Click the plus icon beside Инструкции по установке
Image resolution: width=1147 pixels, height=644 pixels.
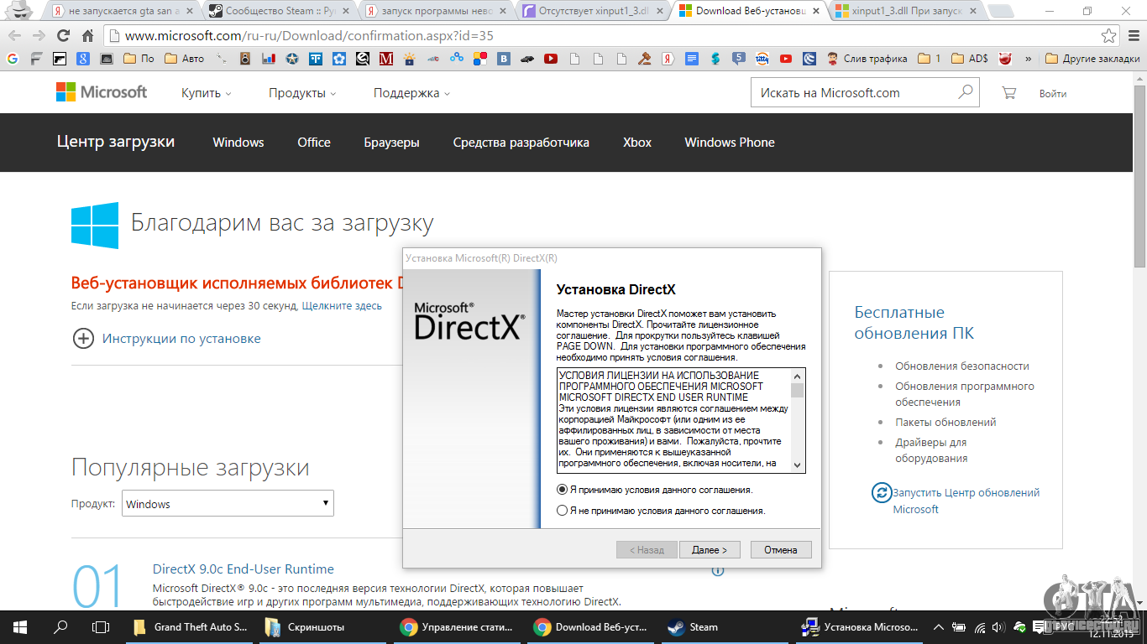(x=83, y=339)
